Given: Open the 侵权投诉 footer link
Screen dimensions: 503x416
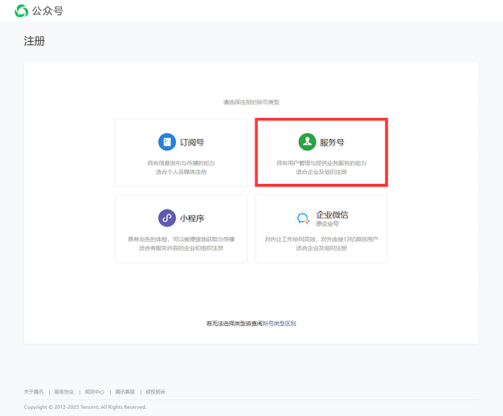Looking at the screenshot, I should [156, 392].
